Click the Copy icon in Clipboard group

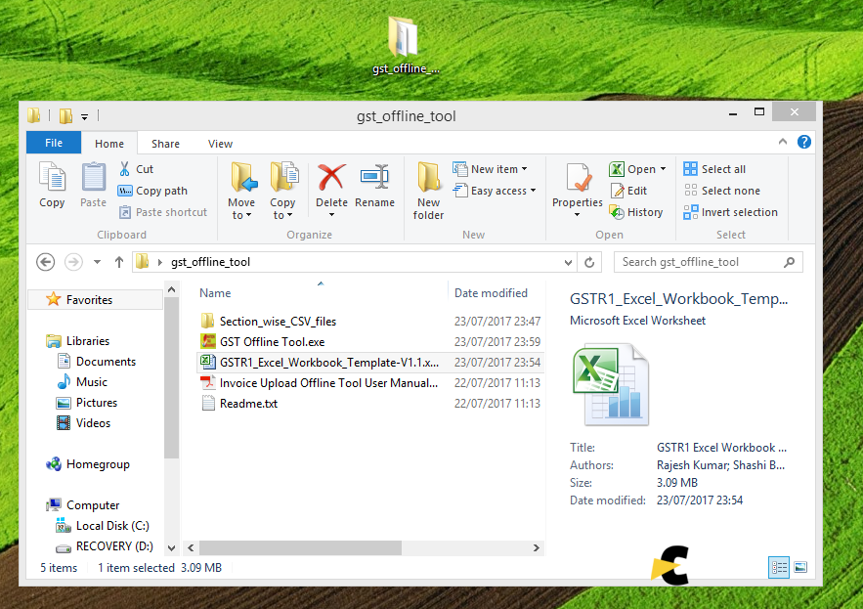[x=52, y=177]
